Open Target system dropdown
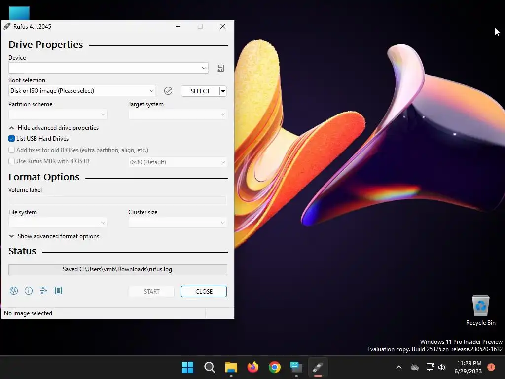Viewport: 505px width, 379px height. (178, 114)
